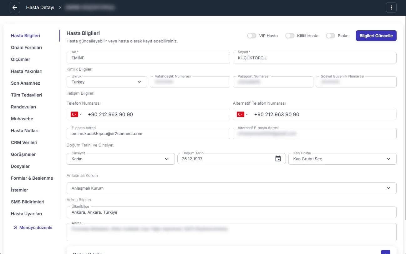Go to Ölçümler in sidebar
Screen dimensions: 406x254
click(21, 59)
